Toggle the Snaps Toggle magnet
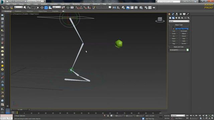The height and width of the screenshot is (120, 214). coord(77,8)
